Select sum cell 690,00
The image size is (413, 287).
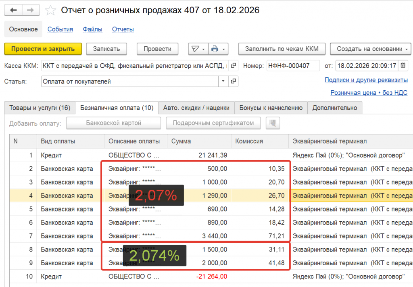coord(199,209)
